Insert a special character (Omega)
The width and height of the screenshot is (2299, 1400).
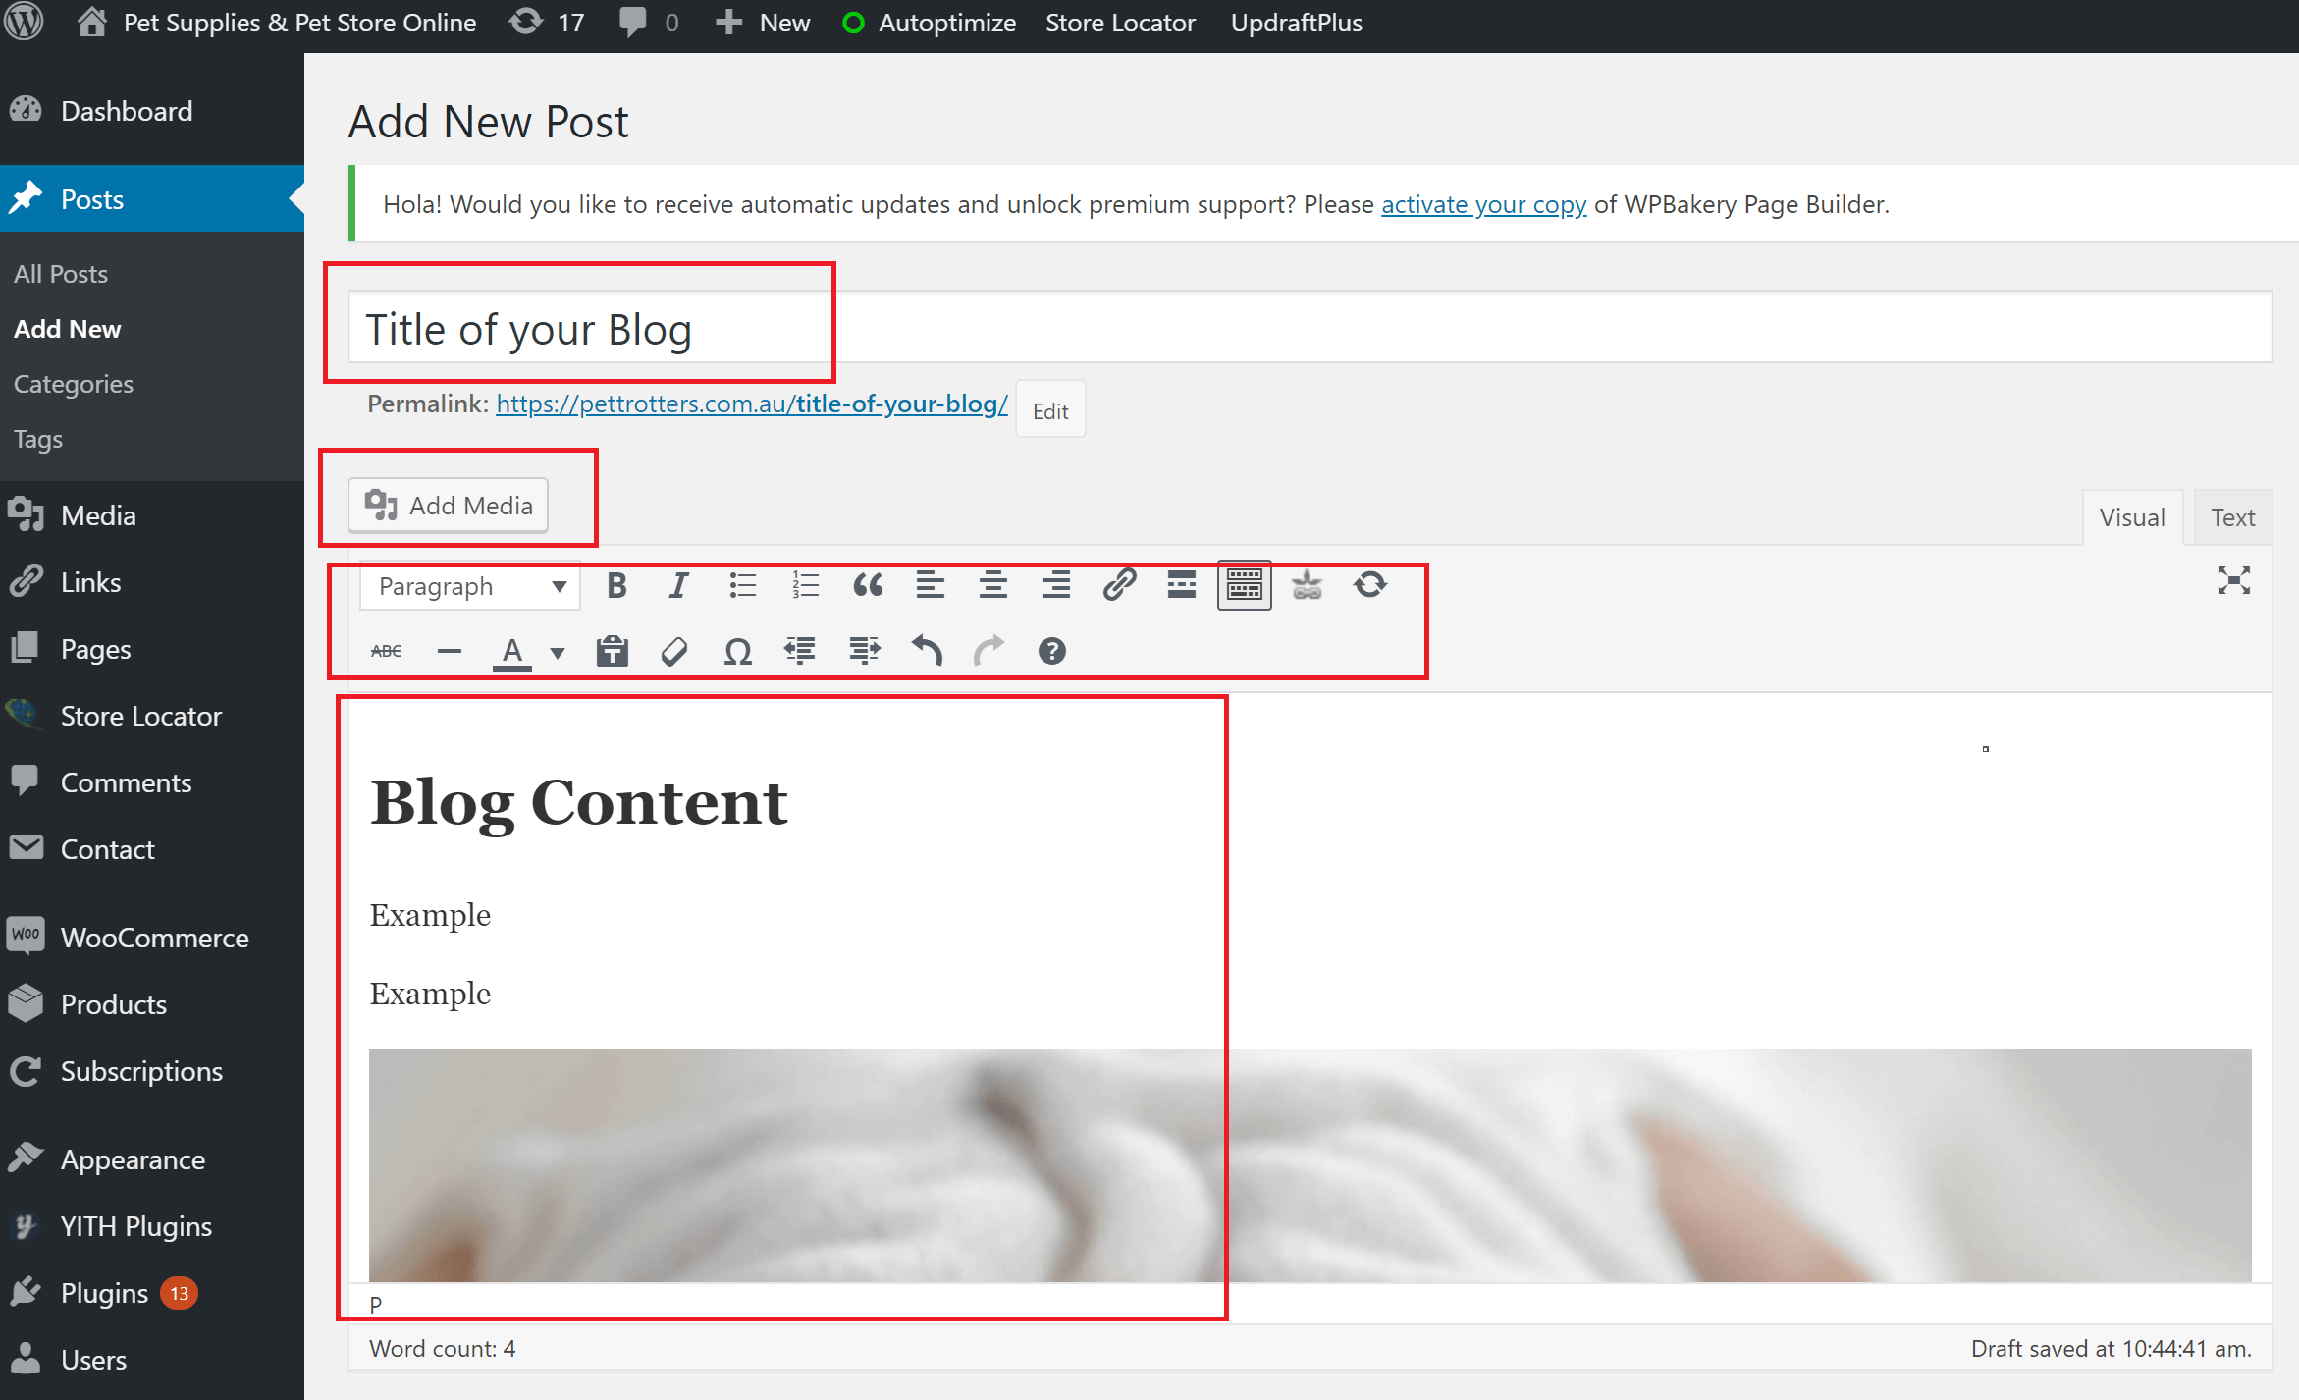click(737, 651)
